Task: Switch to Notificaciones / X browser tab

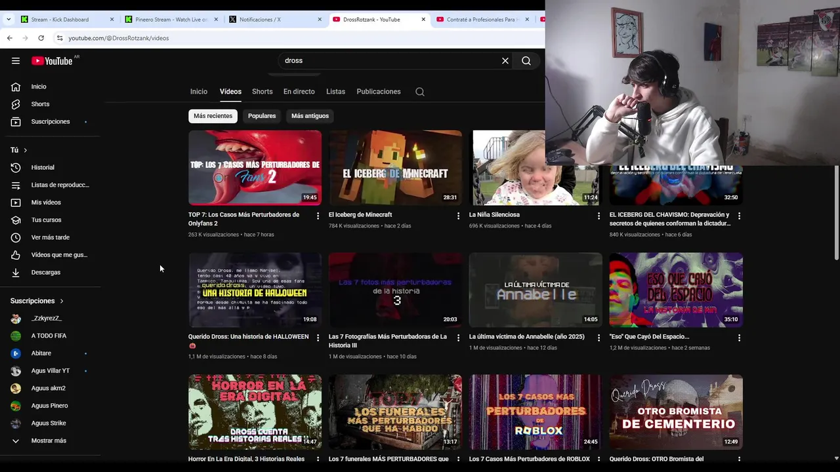Action: [275, 20]
